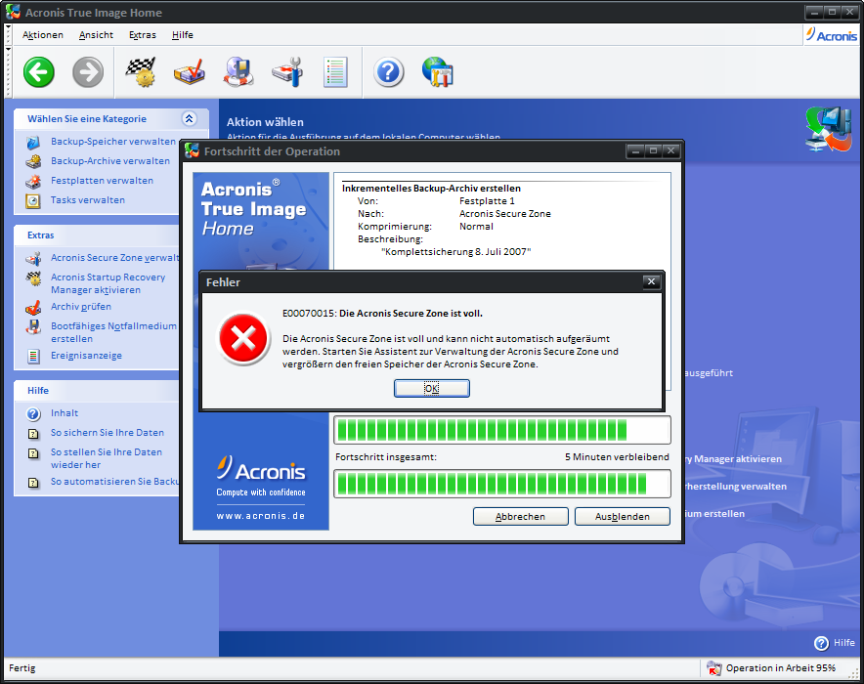
Task: Click the Extras heading in the sidebar
Action: pos(41,235)
